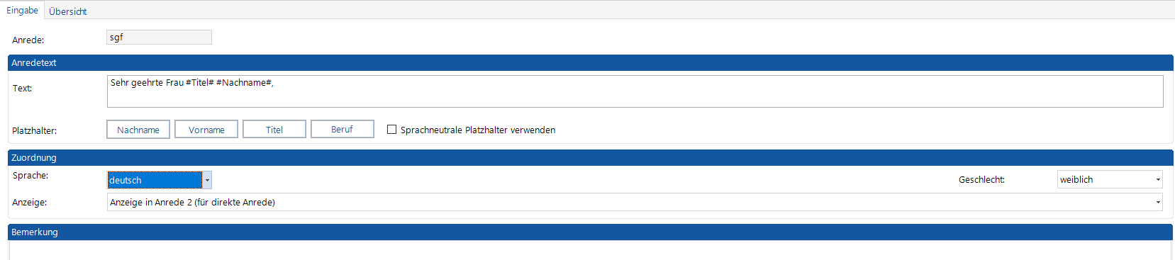1175x260 pixels.
Task: Click the highlighted deutsch language field
Action: point(155,180)
